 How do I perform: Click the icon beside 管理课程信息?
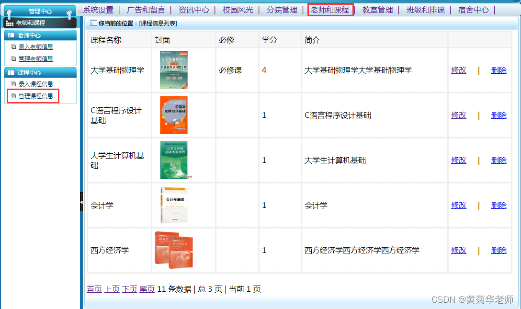[13, 96]
